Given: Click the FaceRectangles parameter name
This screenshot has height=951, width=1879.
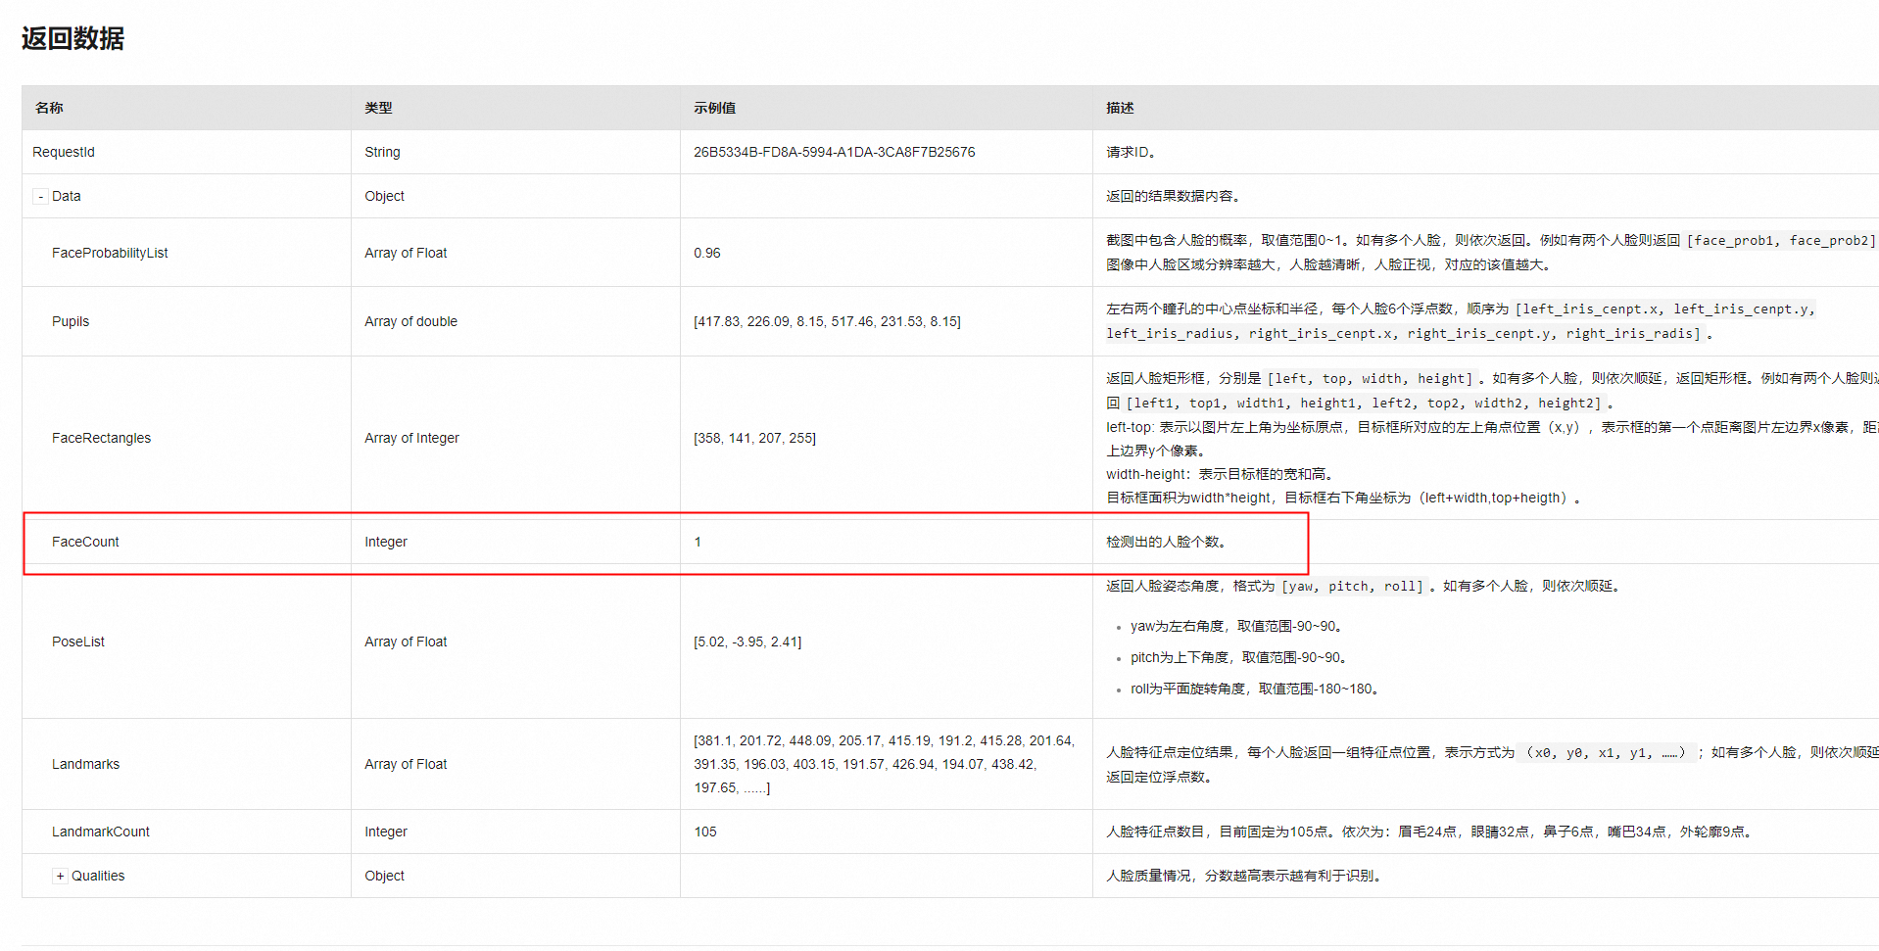Looking at the screenshot, I should point(101,438).
